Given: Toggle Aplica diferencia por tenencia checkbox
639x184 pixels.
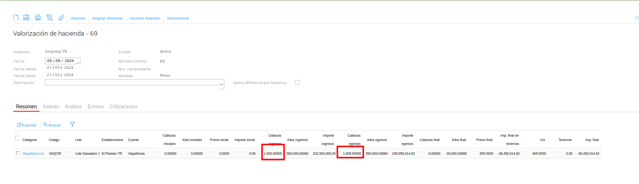Looking at the screenshot, I should click(297, 82).
